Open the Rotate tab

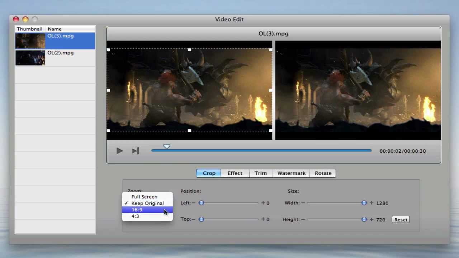pyautogui.click(x=323, y=173)
